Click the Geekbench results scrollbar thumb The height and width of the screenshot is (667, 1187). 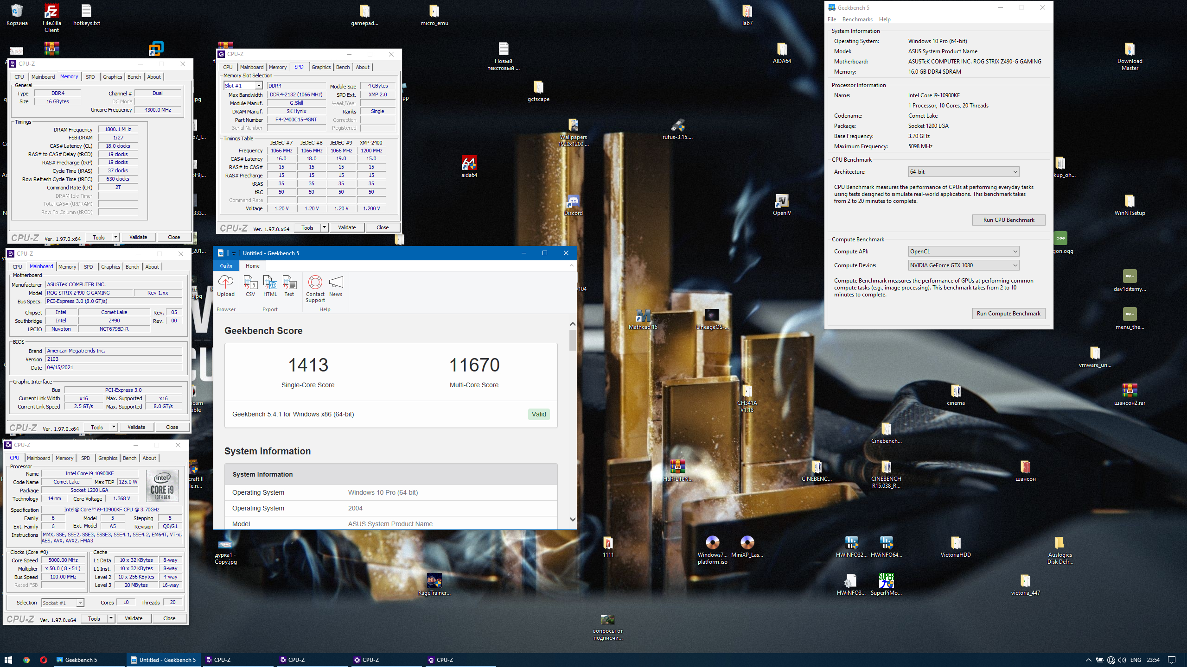[573, 340]
